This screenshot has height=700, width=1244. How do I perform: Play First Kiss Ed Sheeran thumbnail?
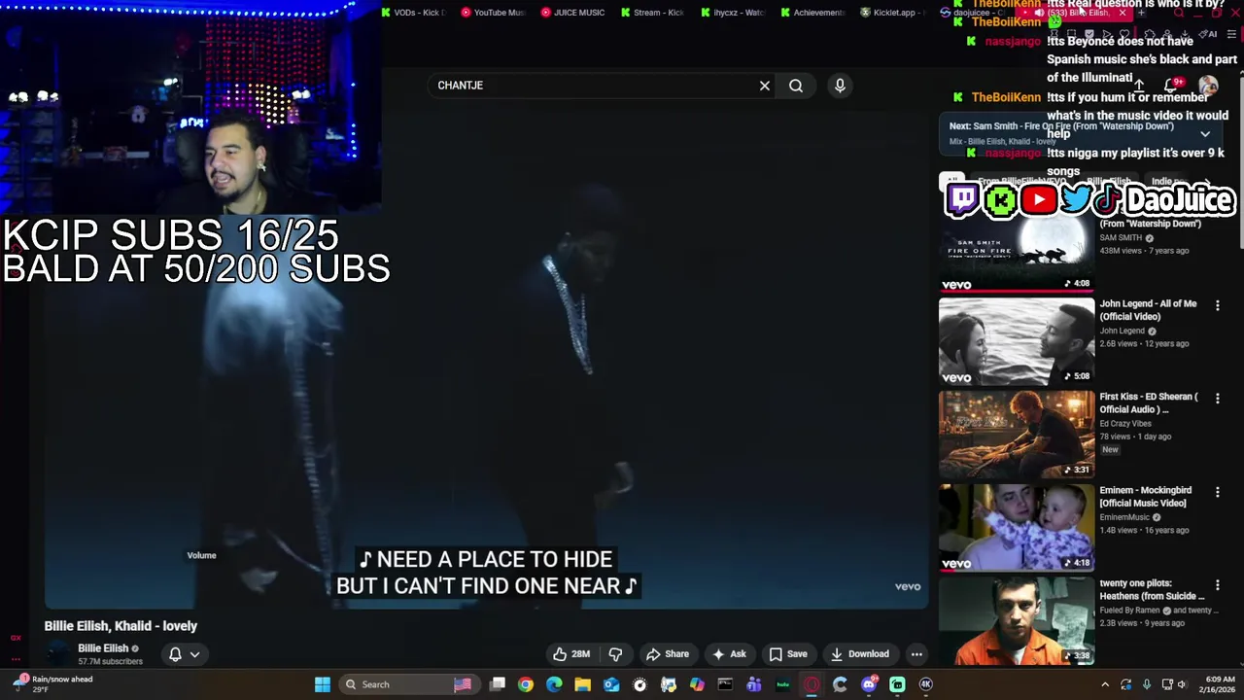(x=1017, y=435)
